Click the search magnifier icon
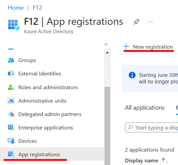Viewport: 178px width, 165px height. 130,128
